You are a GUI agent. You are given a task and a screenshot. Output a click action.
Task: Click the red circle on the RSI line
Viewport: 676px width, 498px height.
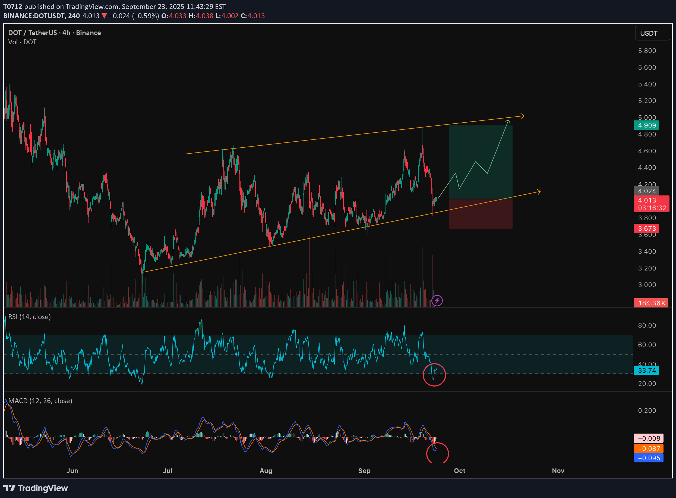coord(434,375)
